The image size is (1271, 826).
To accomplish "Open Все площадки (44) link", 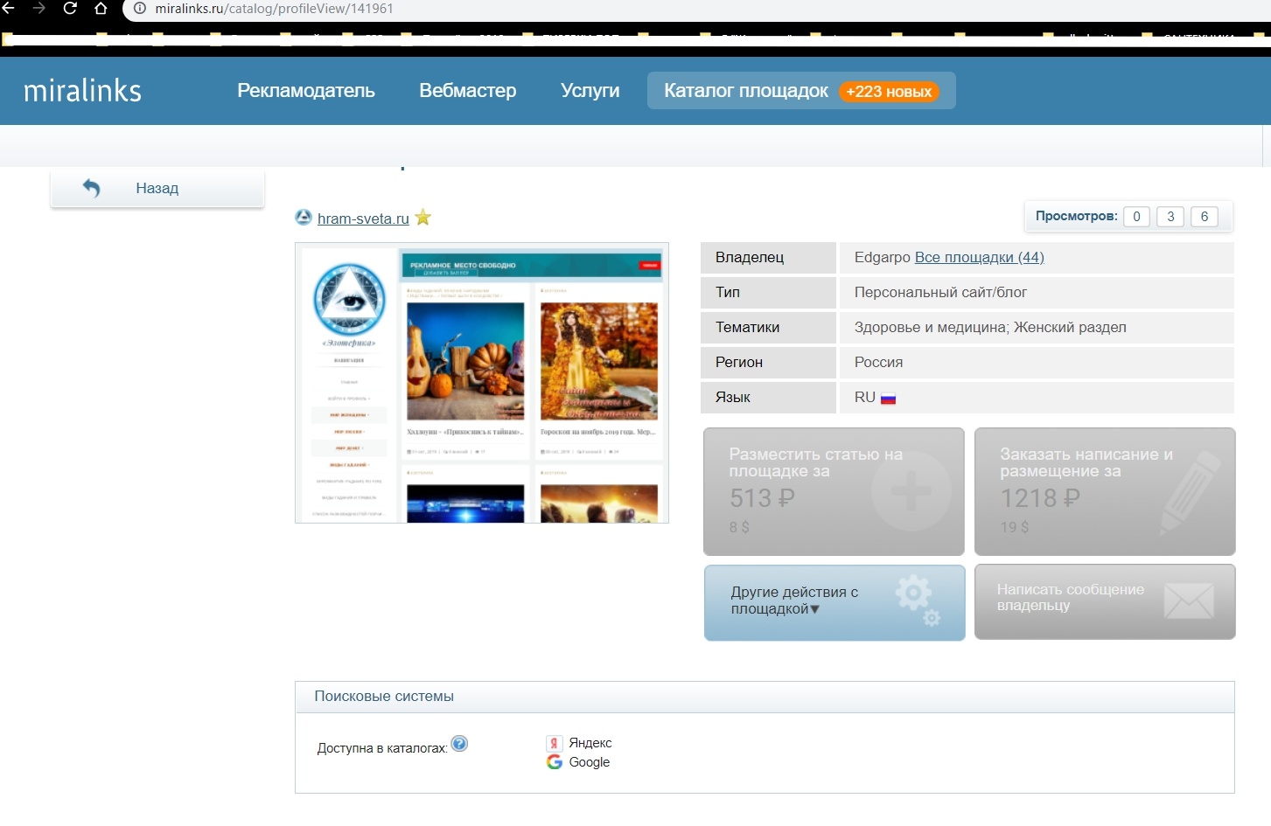I will point(980,257).
